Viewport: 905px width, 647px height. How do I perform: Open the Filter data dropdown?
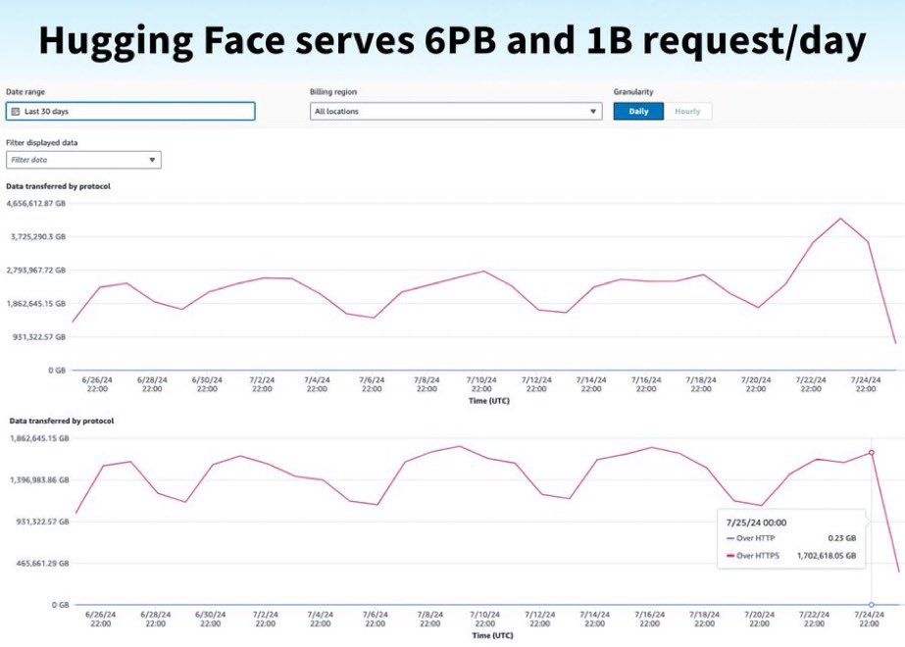pos(83,160)
